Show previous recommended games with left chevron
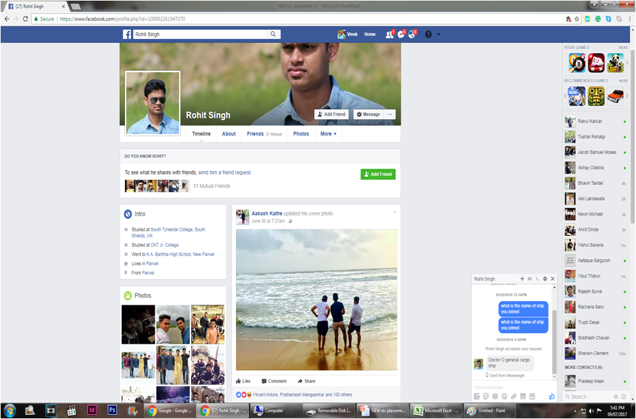 click(x=565, y=96)
